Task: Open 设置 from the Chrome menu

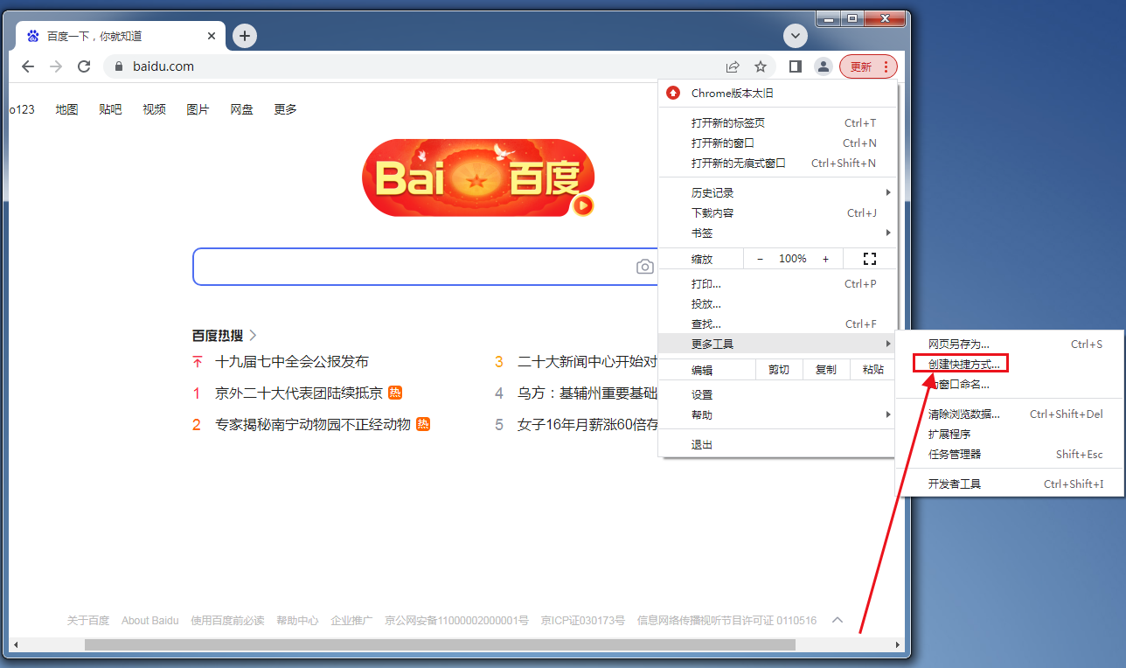Action: (777, 395)
